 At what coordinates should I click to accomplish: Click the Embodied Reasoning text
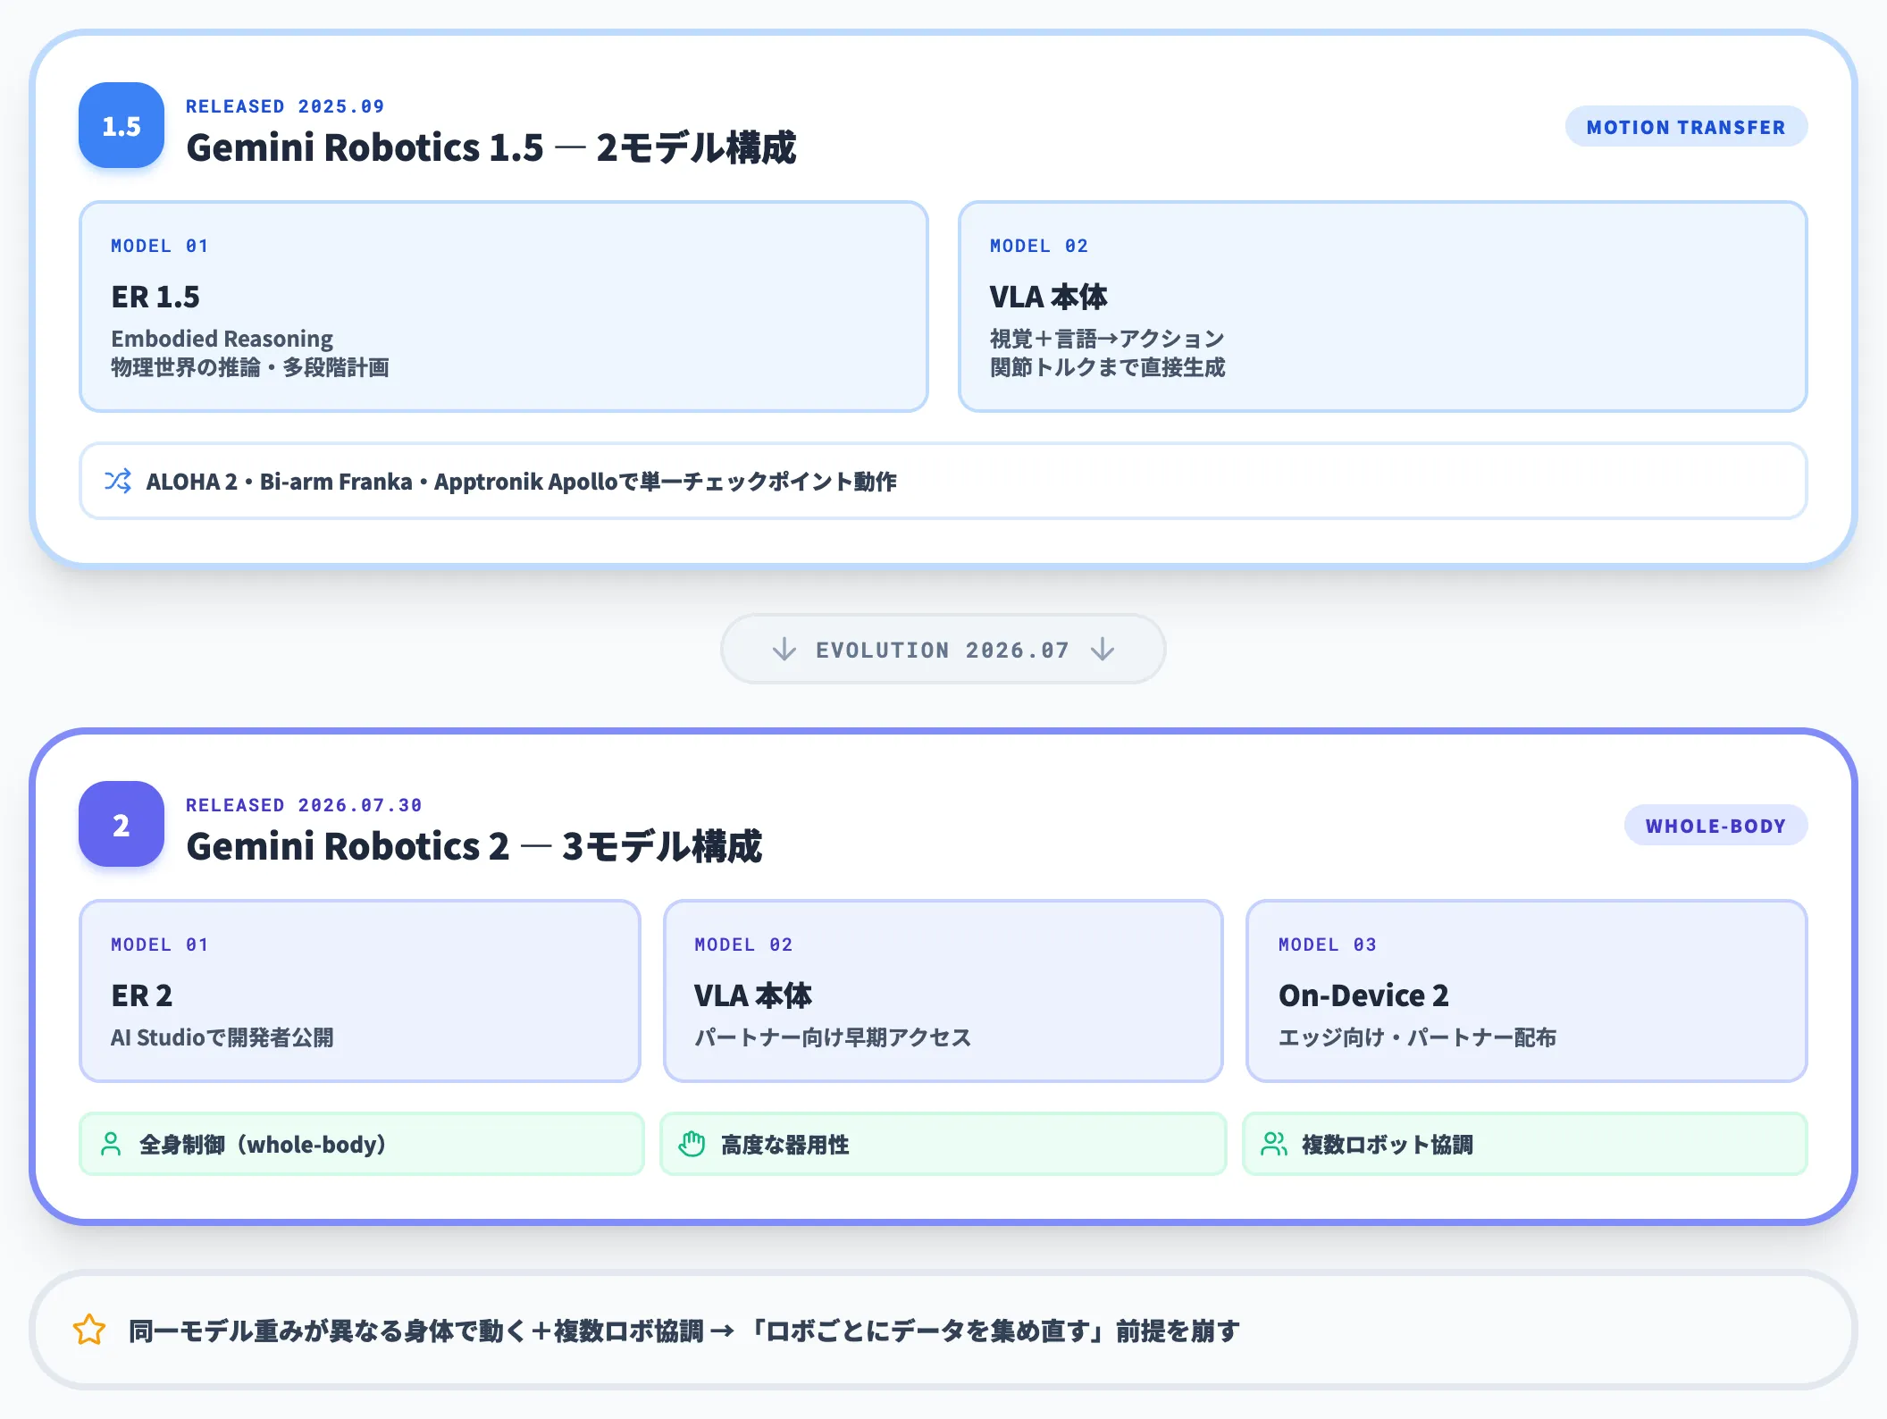(222, 339)
